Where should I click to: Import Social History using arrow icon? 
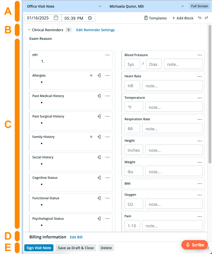tap(99, 157)
